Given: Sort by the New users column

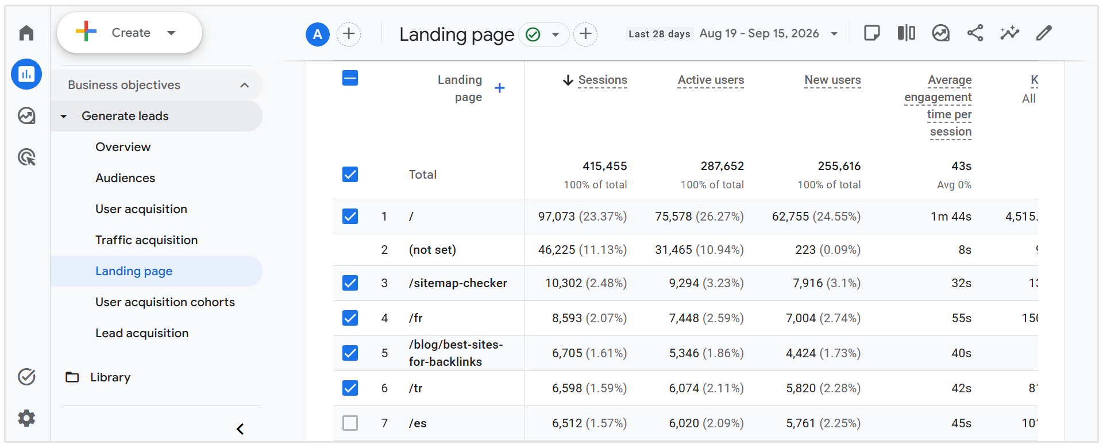Looking at the screenshot, I should click(832, 80).
